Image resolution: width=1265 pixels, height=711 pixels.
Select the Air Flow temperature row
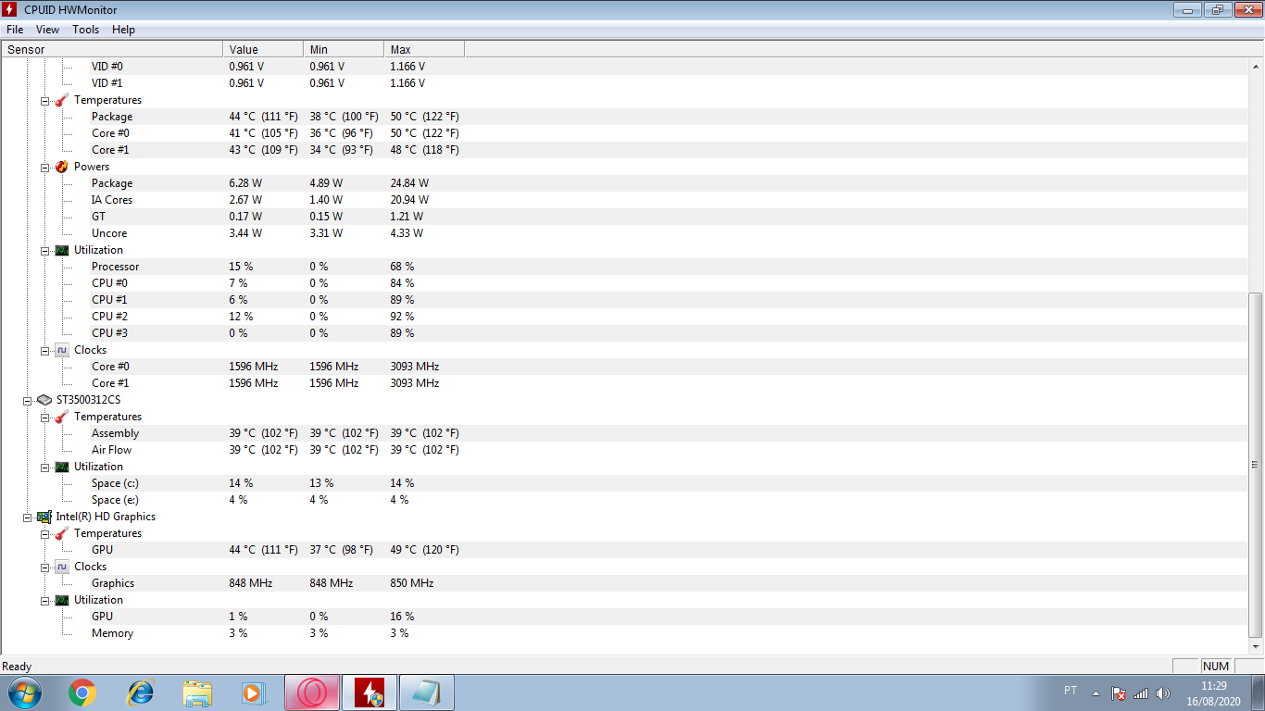[x=625, y=450]
